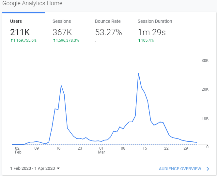Image resolution: width=217 pixels, height=176 pixels.
Task: Click the dropdown arrow beside the date range
Action: pyautogui.click(x=58, y=169)
